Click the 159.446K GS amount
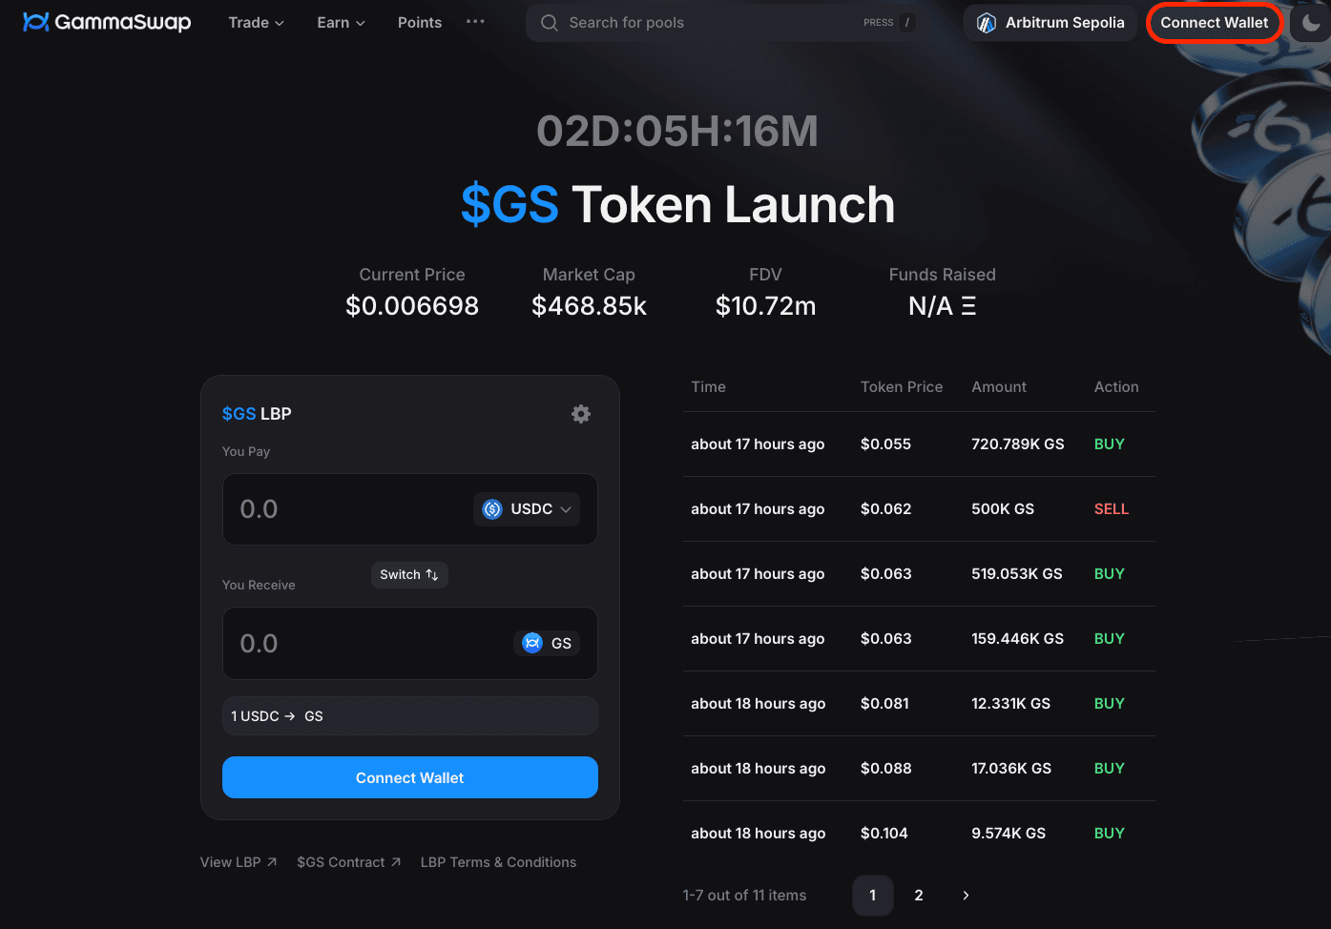Screen dimensions: 1331x929 [1018, 639]
